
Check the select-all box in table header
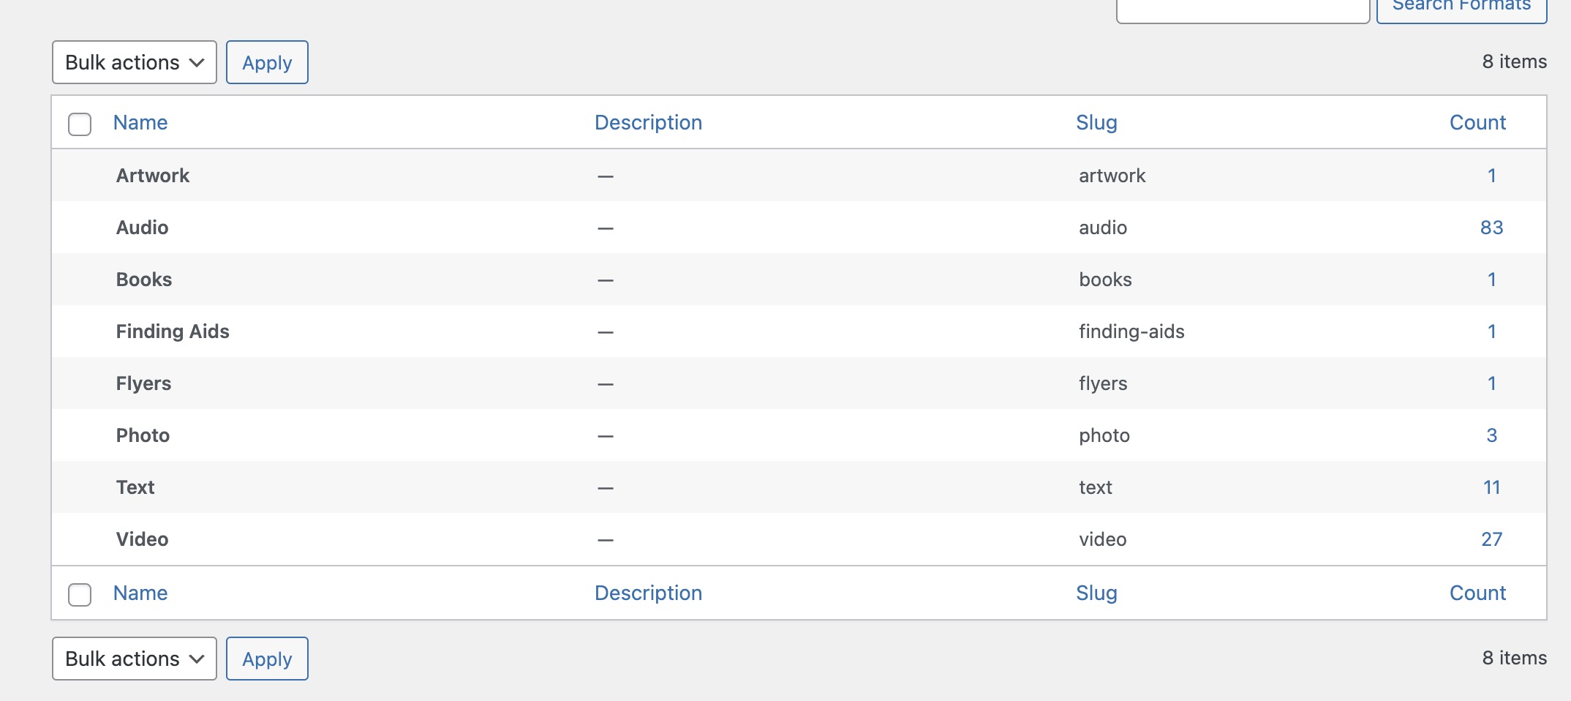point(80,124)
